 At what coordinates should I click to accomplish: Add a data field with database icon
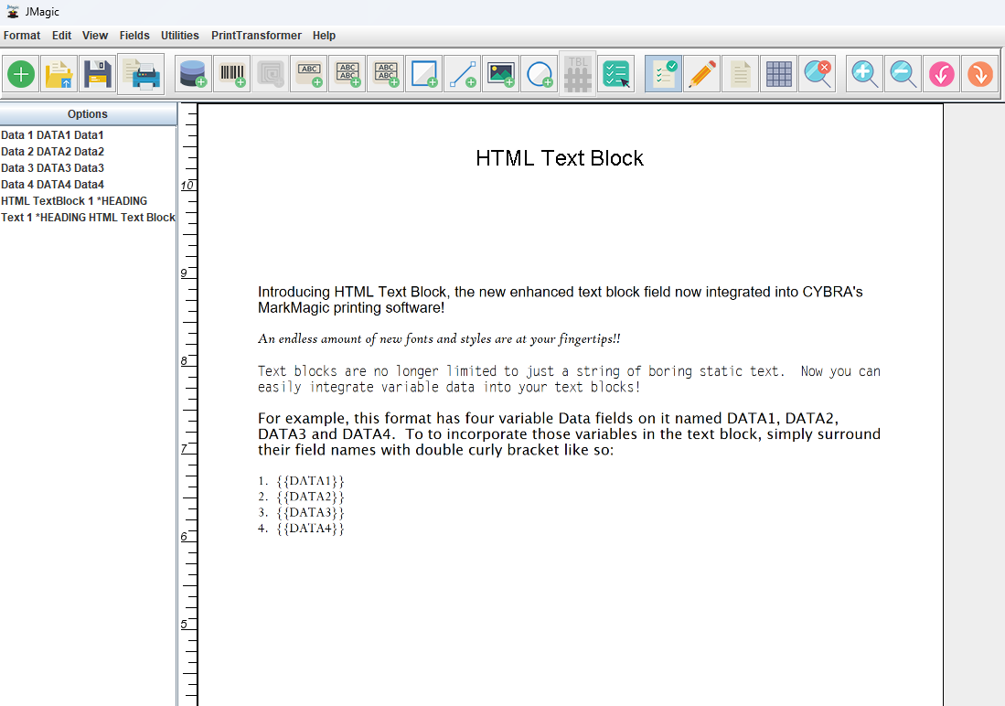pyautogui.click(x=193, y=74)
